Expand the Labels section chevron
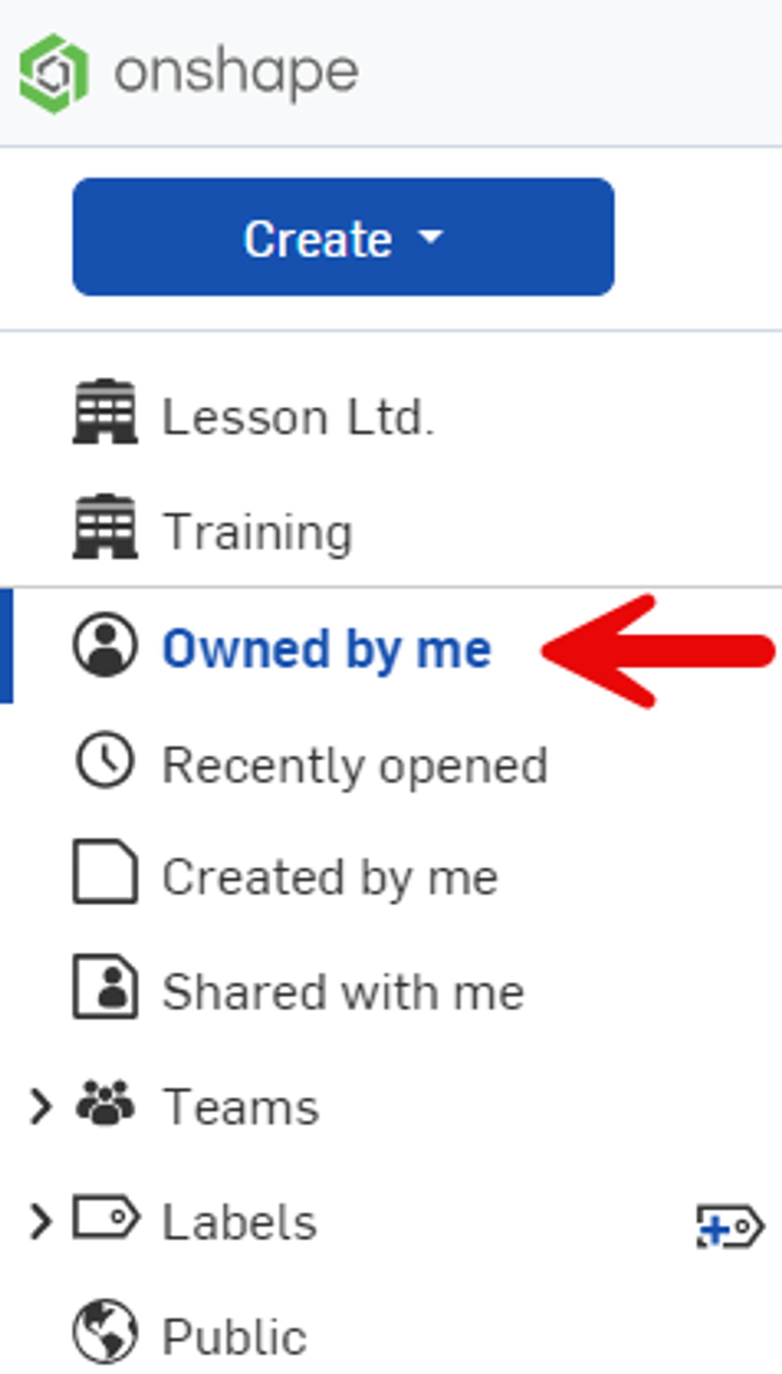 click(41, 1221)
